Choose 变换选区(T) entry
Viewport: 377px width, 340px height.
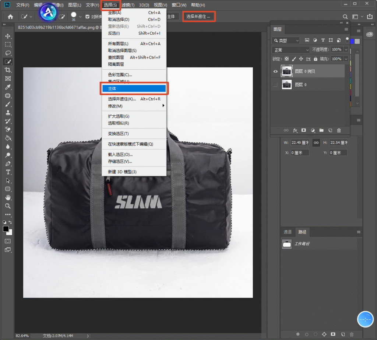(x=134, y=134)
